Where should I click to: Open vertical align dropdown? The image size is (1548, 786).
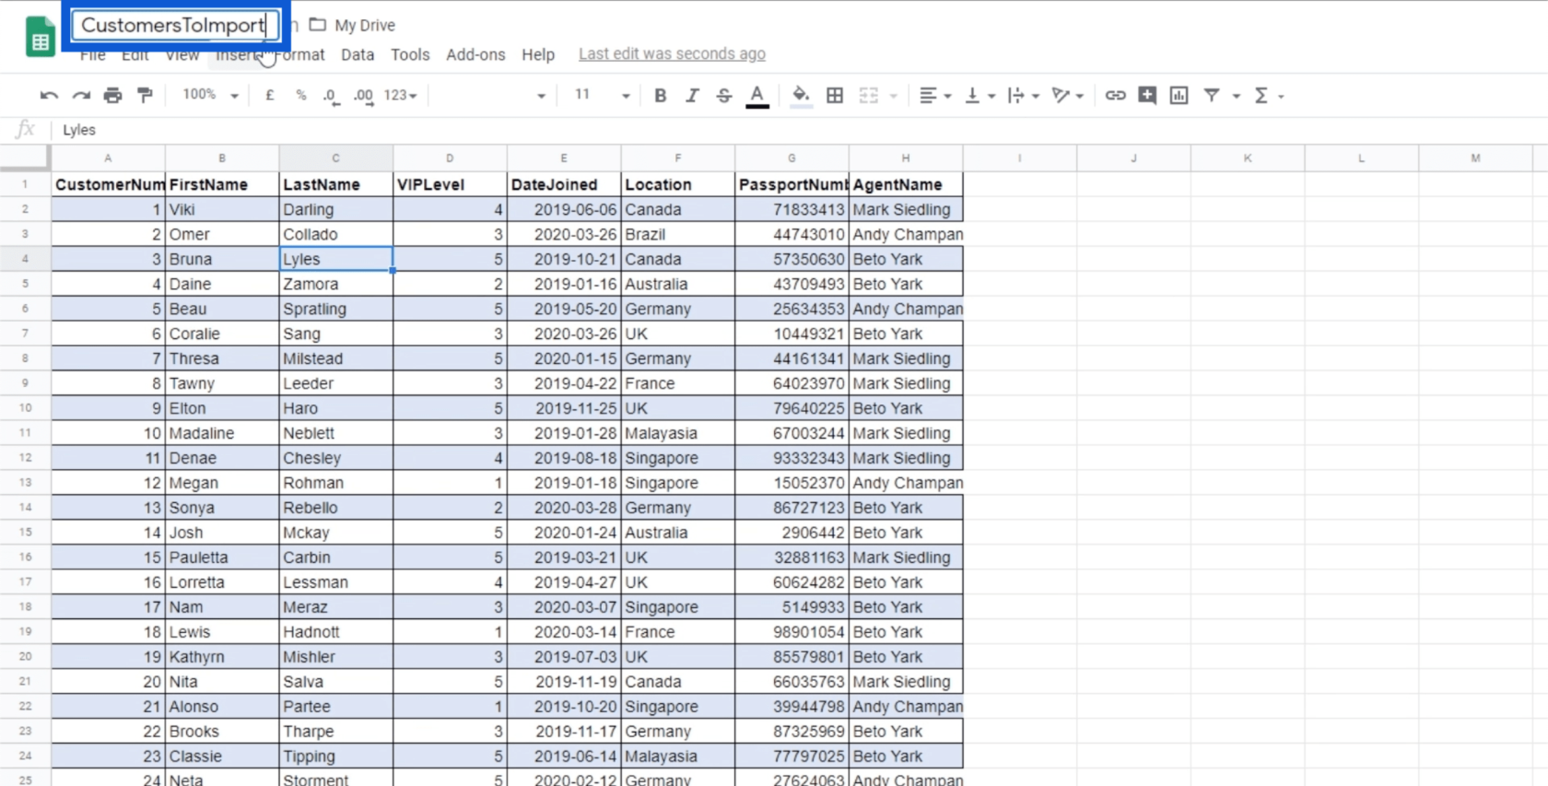point(979,95)
